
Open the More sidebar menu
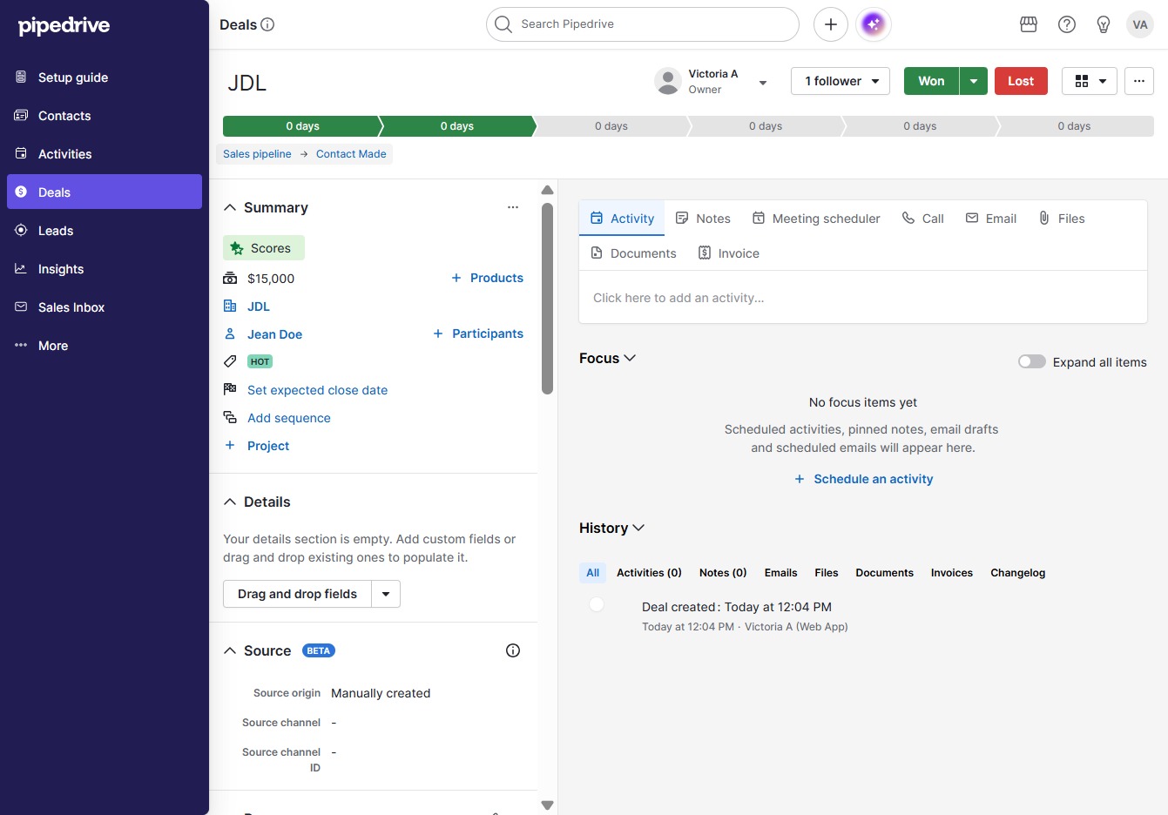[105, 346]
